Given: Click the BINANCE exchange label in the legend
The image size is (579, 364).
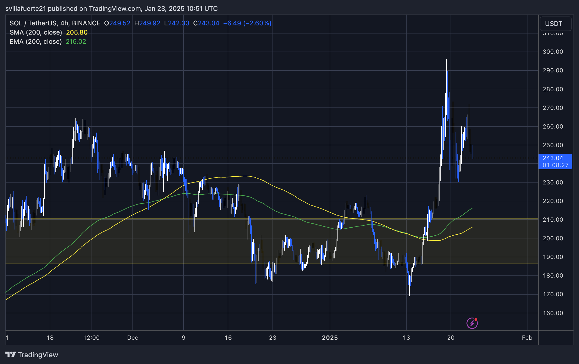Looking at the screenshot, I should (87, 23).
